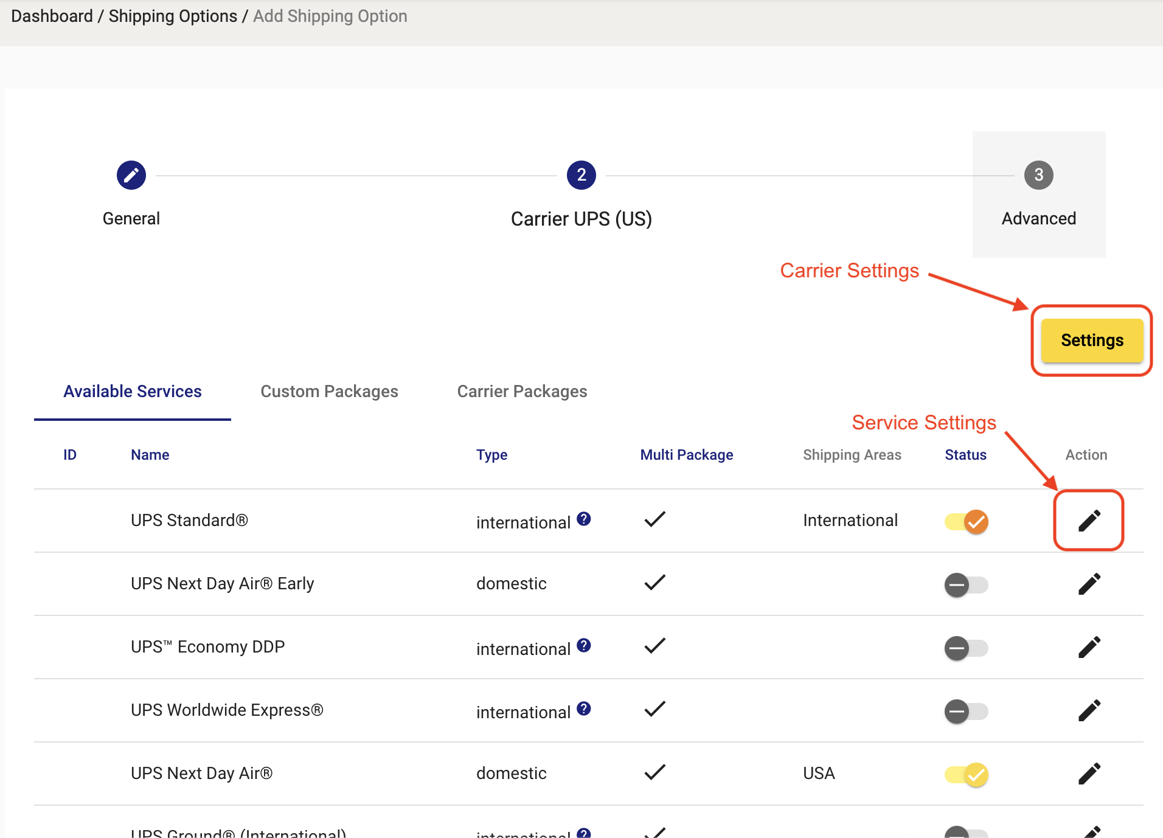Image resolution: width=1163 pixels, height=838 pixels.
Task: Disable the UPS Next Day Air® status toggle
Action: coord(967,775)
